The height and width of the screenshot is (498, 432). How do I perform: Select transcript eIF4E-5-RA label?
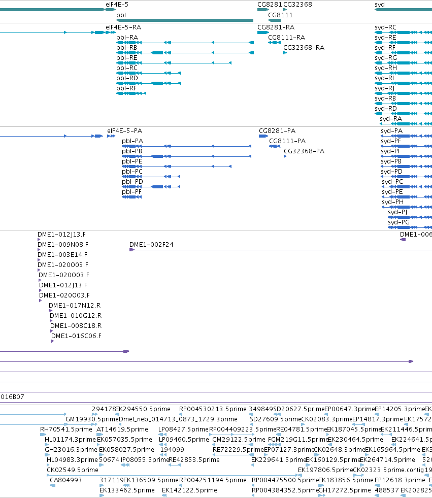(x=123, y=27)
